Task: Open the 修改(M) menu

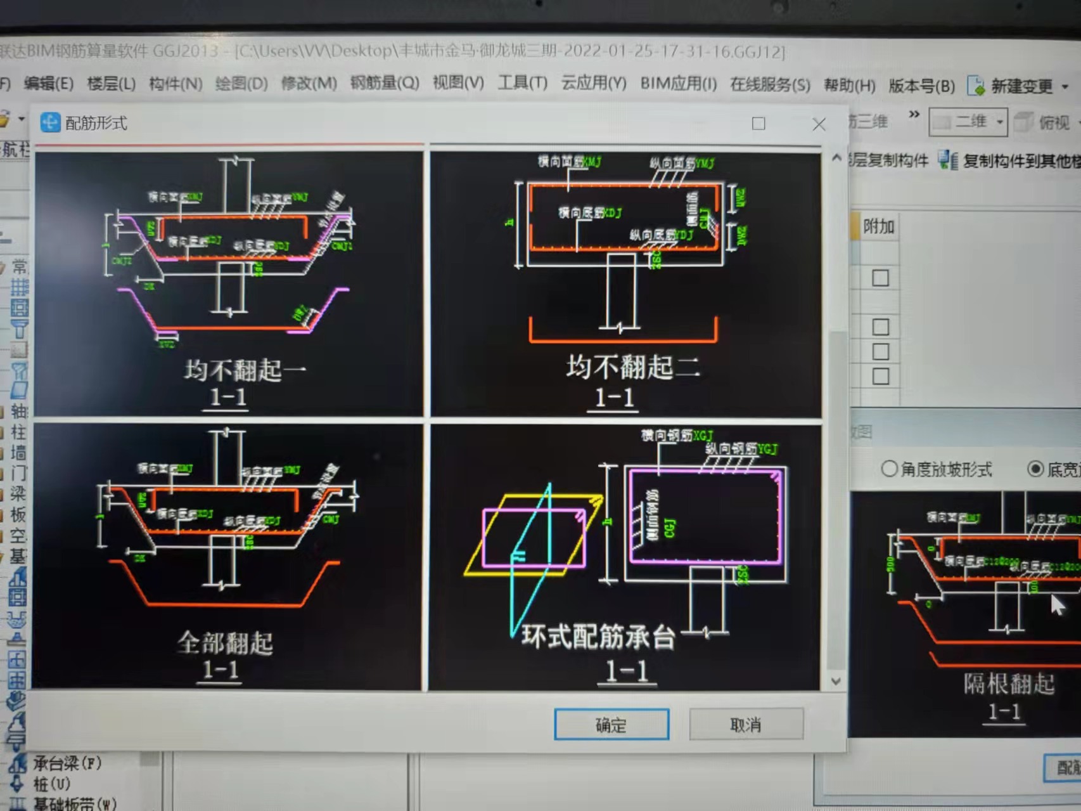Action: (x=309, y=83)
